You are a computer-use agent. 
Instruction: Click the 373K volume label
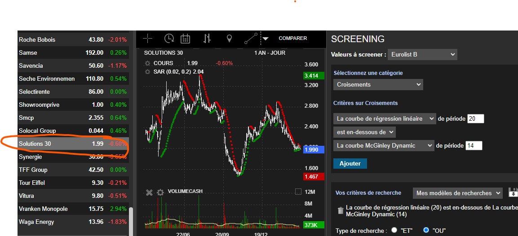[314, 225]
